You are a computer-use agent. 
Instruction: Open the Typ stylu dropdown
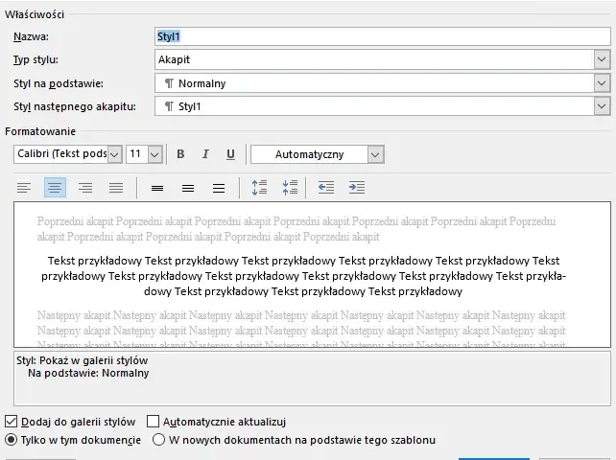(x=602, y=59)
